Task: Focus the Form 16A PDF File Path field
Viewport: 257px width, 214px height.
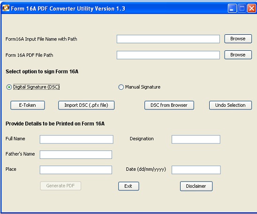Action: click(168, 55)
